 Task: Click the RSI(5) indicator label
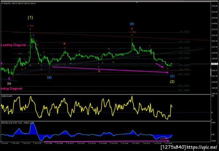point(7,96)
